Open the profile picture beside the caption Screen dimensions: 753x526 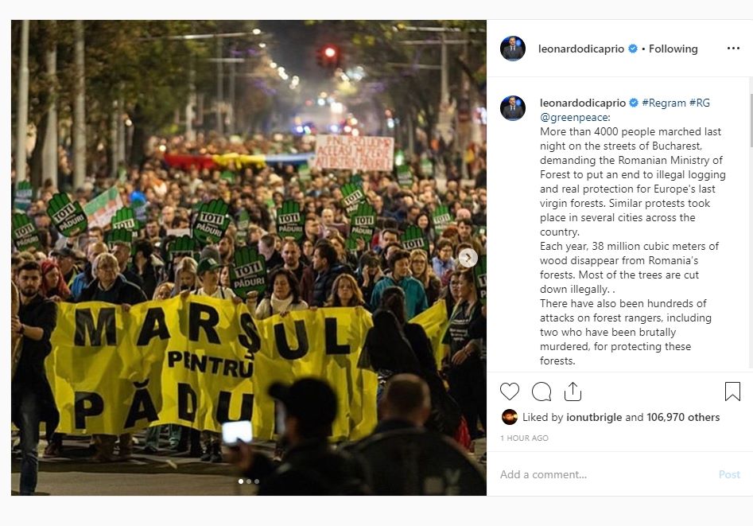512,108
